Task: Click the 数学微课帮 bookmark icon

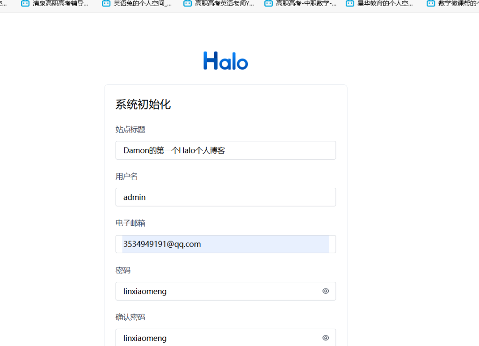Action: (x=431, y=3)
